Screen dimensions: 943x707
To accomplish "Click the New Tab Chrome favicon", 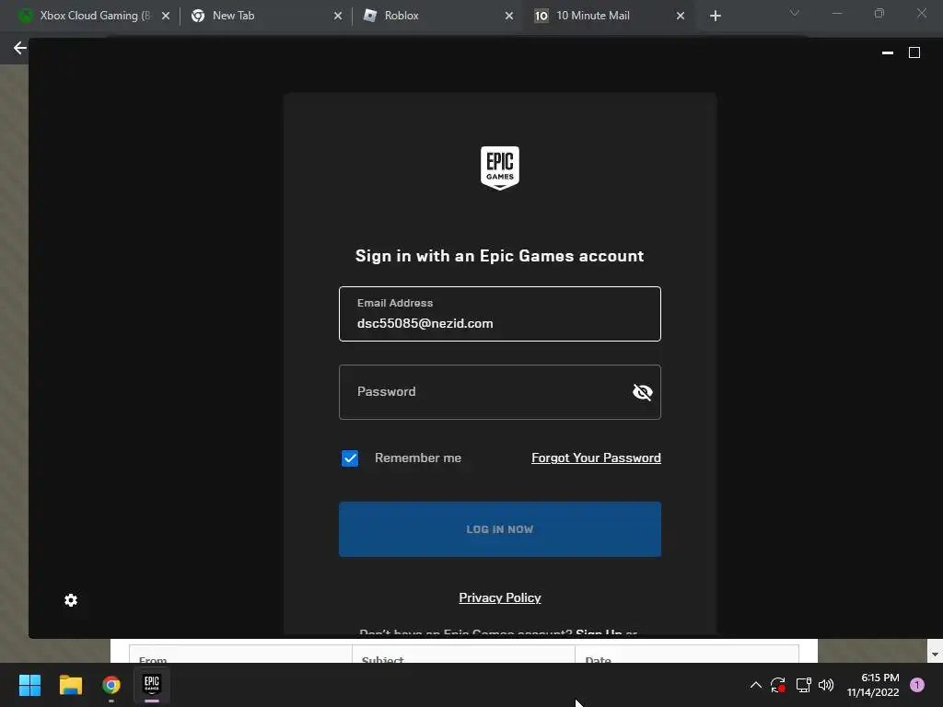I will [x=198, y=16].
